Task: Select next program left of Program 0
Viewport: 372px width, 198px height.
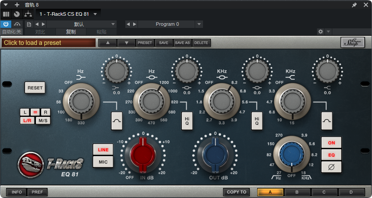Action: tap(134, 24)
